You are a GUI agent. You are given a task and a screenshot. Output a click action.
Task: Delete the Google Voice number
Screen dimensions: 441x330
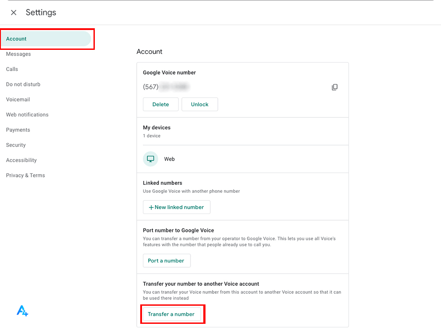pyautogui.click(x=161, y=105)
